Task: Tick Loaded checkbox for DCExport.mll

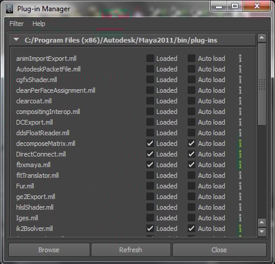Action: tap(150, 122)
